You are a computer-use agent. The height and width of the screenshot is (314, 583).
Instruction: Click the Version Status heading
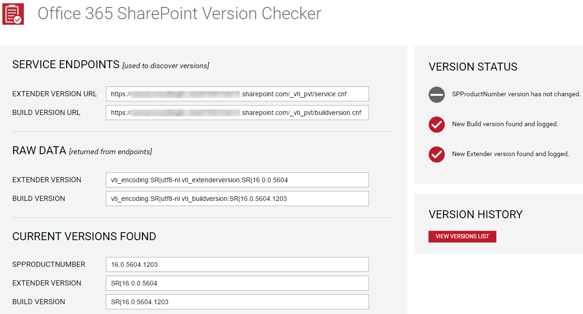pyautogui.click(x=473, y=67)
